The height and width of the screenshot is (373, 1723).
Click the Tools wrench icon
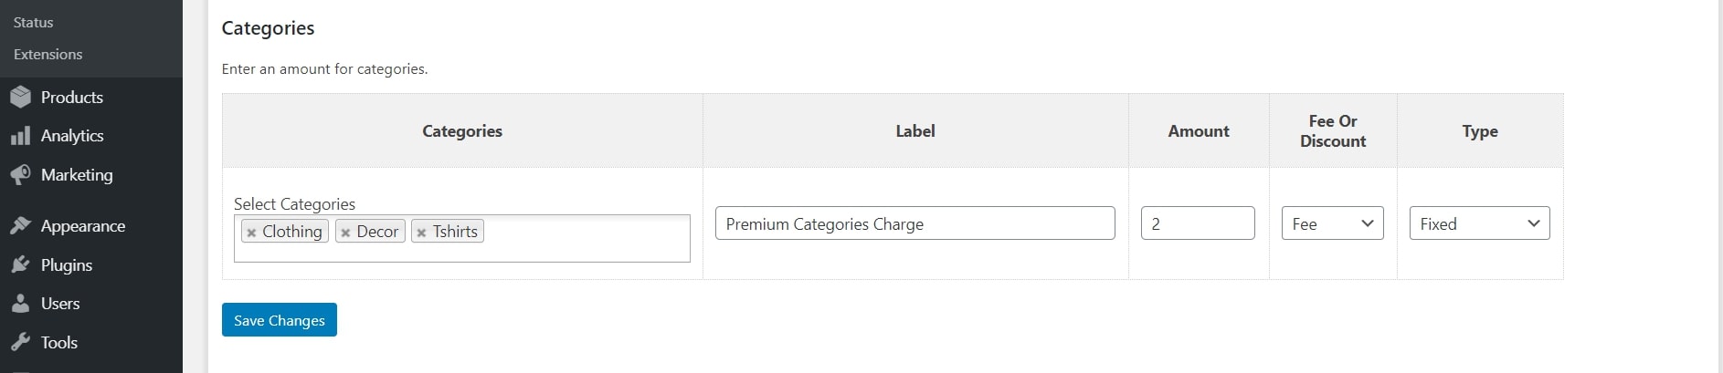[x=20, y=343]
